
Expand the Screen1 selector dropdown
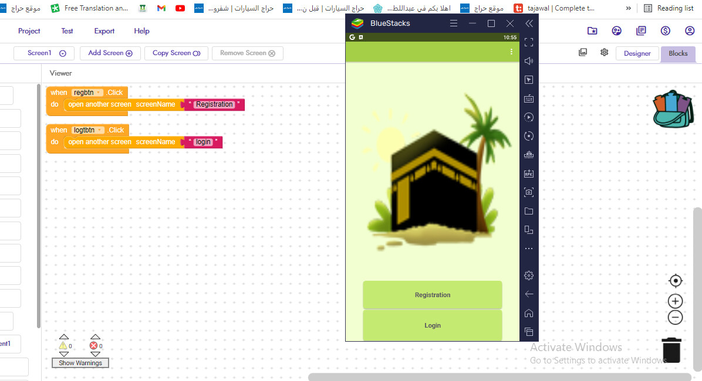[46, 53]
